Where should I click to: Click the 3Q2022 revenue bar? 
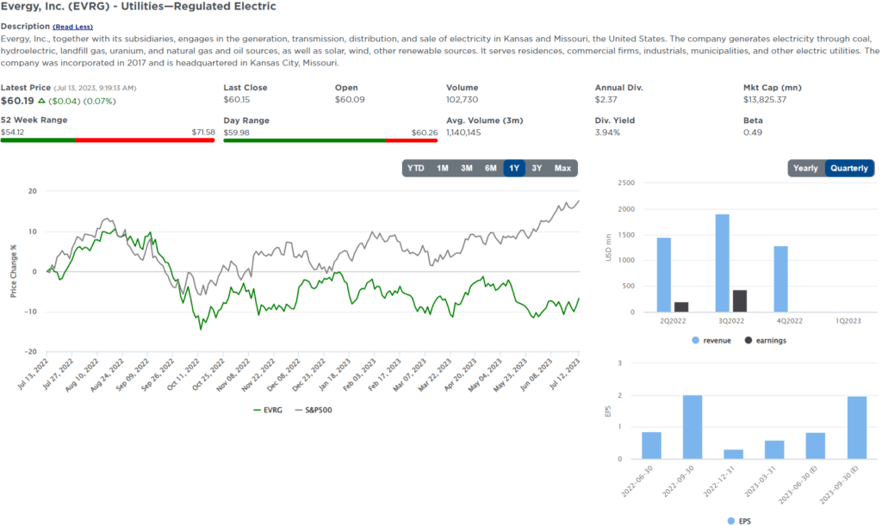click(723, 263)
